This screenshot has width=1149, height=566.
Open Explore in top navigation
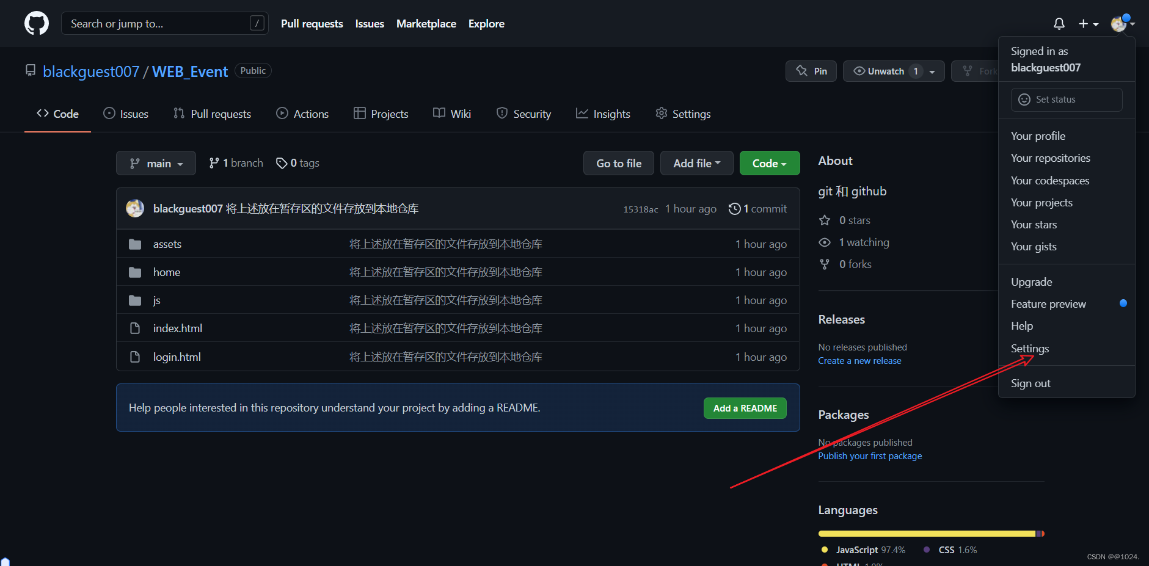[486, 24]
